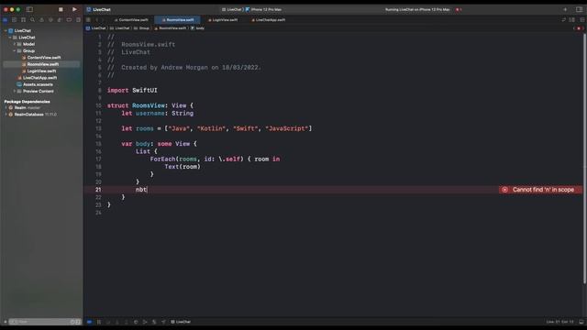Adjust editor options menu

point(572,20)
